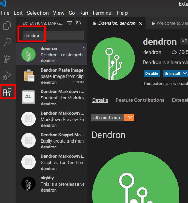Switch to the Welcome to Dendron tab

(x=170, y=23)
